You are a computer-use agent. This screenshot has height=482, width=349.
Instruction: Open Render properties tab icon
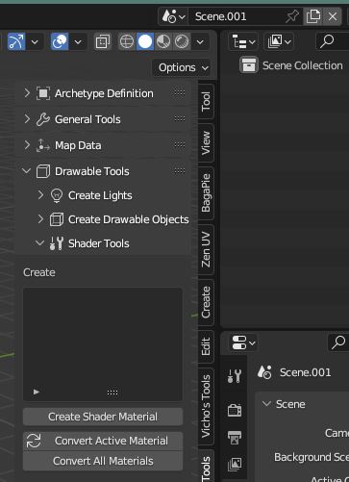235,410
